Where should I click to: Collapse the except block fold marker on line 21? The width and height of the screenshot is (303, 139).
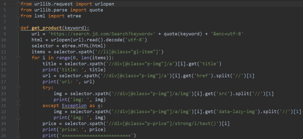coord(18,106)
